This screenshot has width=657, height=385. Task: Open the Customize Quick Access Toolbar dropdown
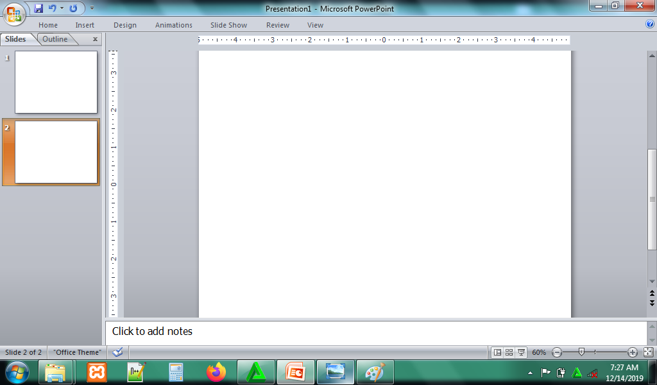(92, 8)
